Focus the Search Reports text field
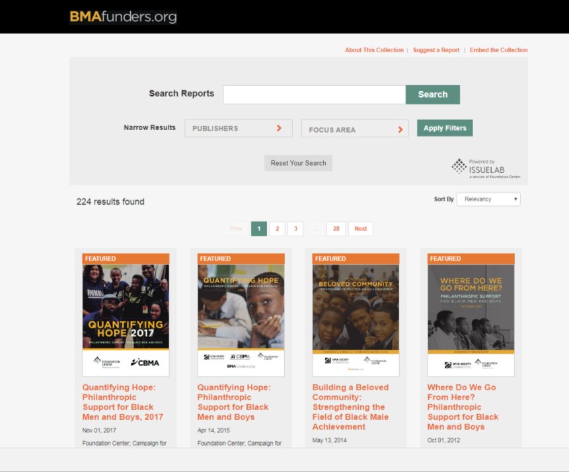569x472 pixels. pos(315,94)
